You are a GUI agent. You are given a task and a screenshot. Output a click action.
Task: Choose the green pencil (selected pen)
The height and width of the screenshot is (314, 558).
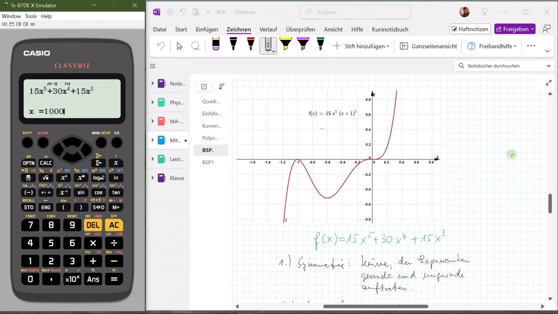pyautogui.click(x=268, y=45)
